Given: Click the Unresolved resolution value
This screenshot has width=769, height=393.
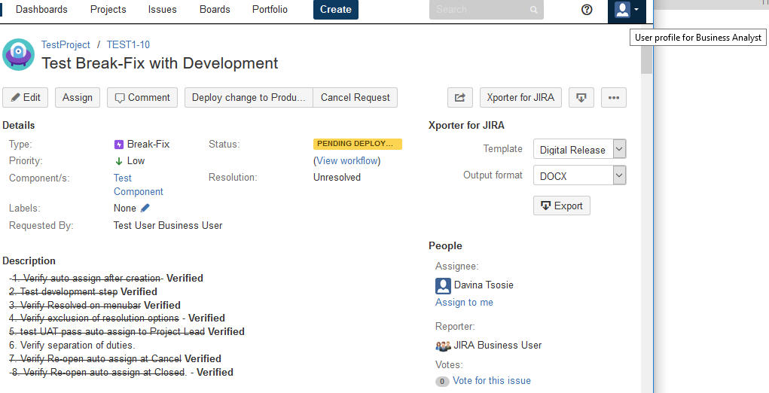Looking at the screenshot, I should coord(337,178).
